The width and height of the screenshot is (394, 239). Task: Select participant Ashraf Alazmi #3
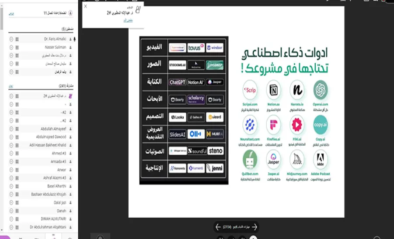[x=55, y=178]
